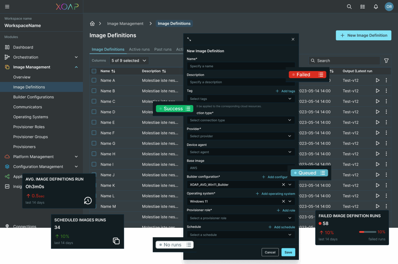Viewport: 398px width, 264px height.
Task: Select the checkbox for Name G
Action: (94, 143)
